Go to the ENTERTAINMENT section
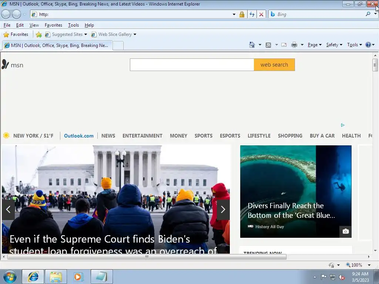The height and width of the screenshot is (284, 379). 142,136
